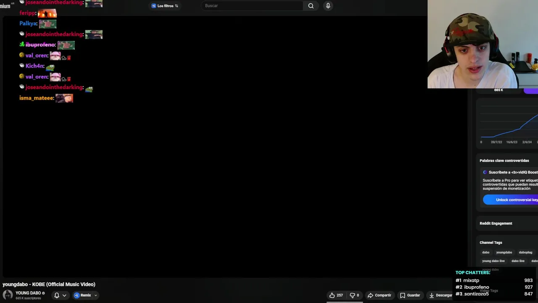Click top chatter #1 mixatp
The image size is (538, 303).
[x=471, y=280]
